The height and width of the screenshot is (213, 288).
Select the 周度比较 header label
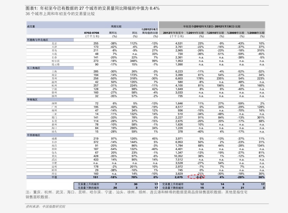coord(116,26)
